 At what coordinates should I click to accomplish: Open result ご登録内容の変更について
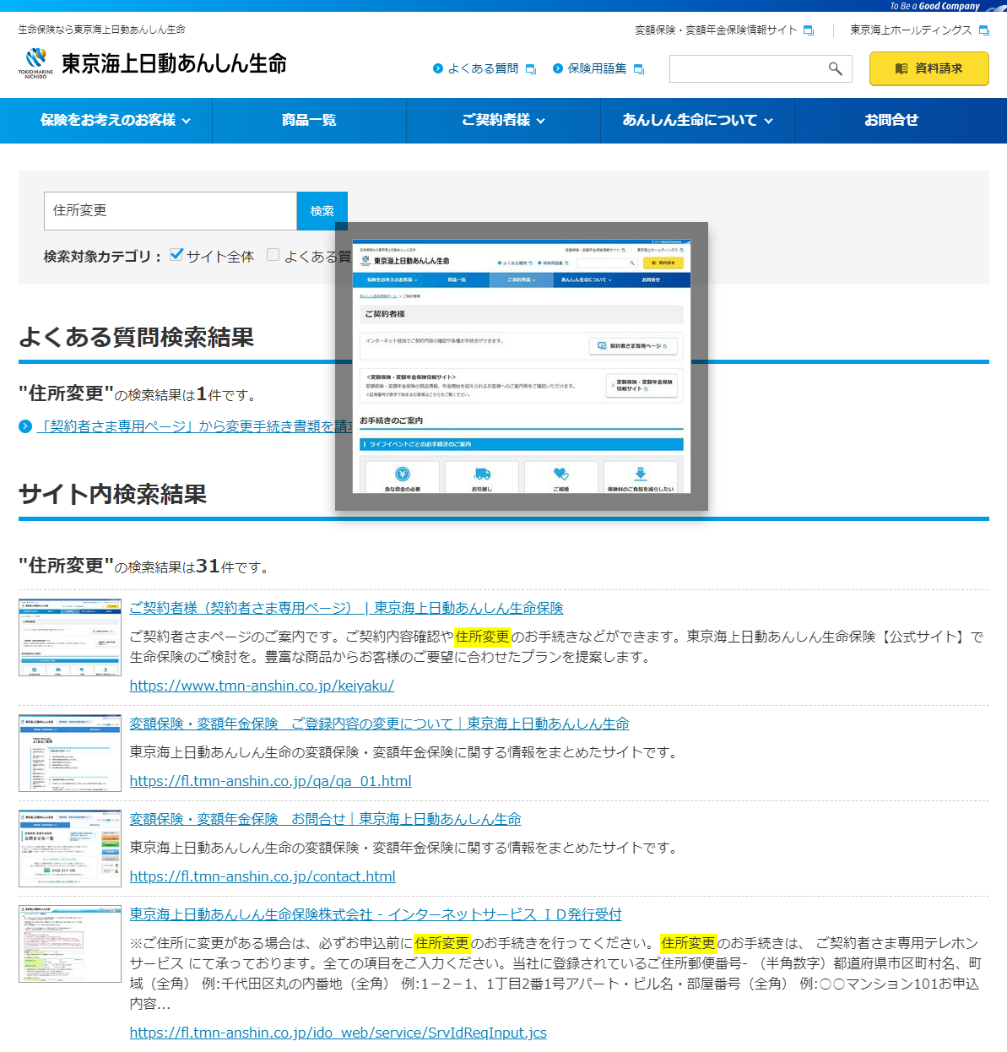pos(379,724)
